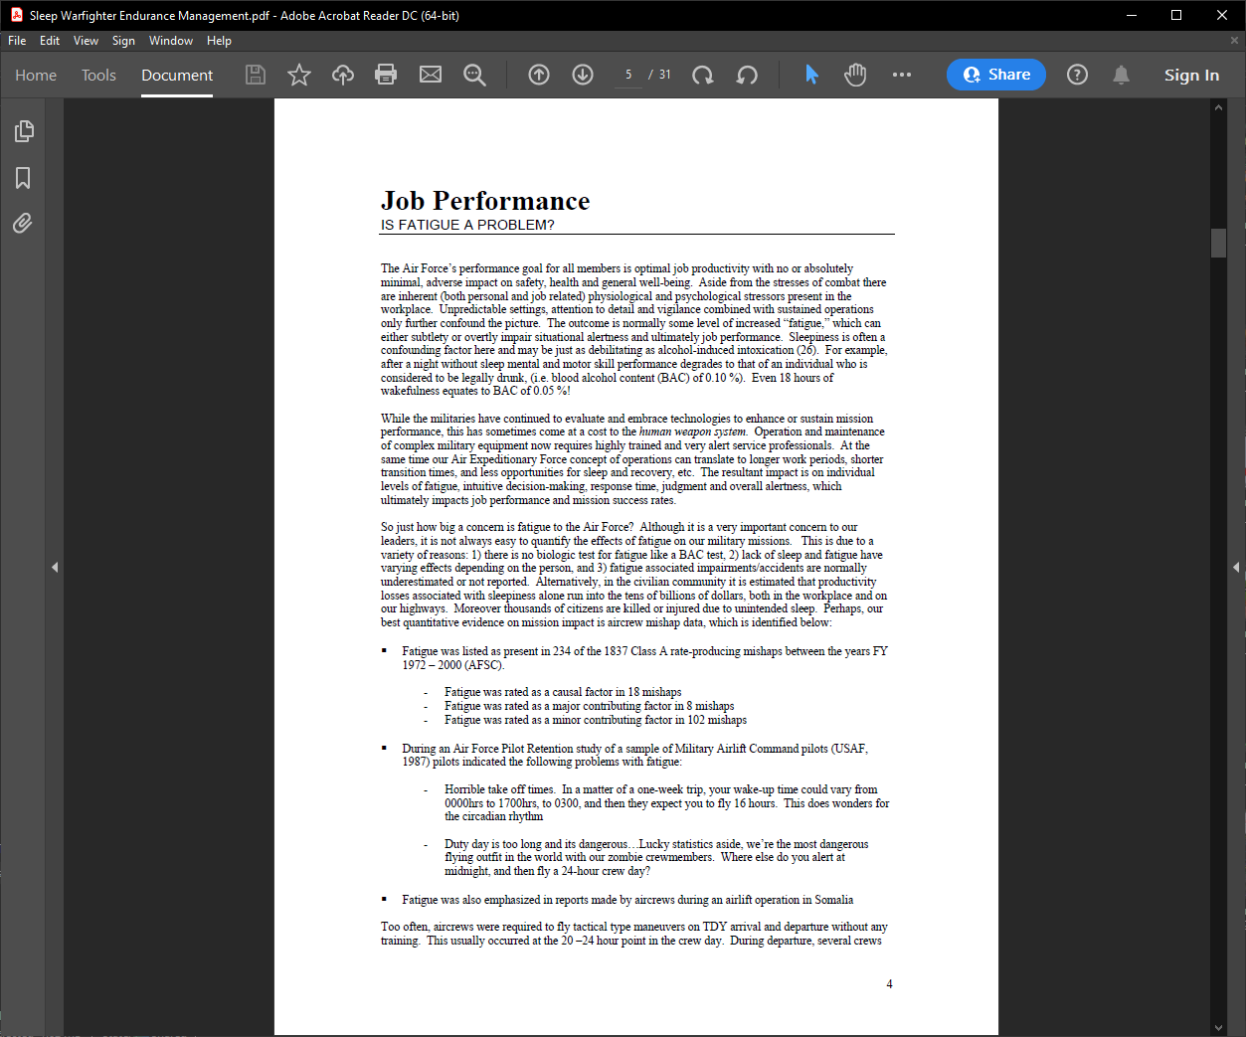
Task: Click the line about airlift operation in Somalia
Action: [x=627, y=900]
